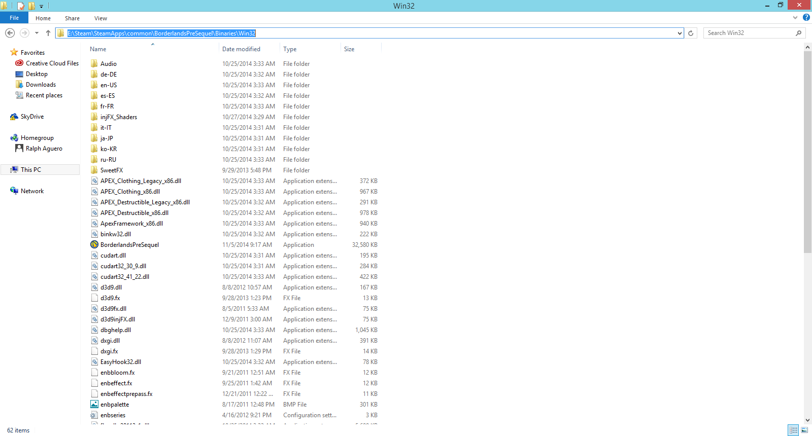The image size is (812, 436).
Task: Click the Ralph Aguero user icon
Action: [19, 148]
